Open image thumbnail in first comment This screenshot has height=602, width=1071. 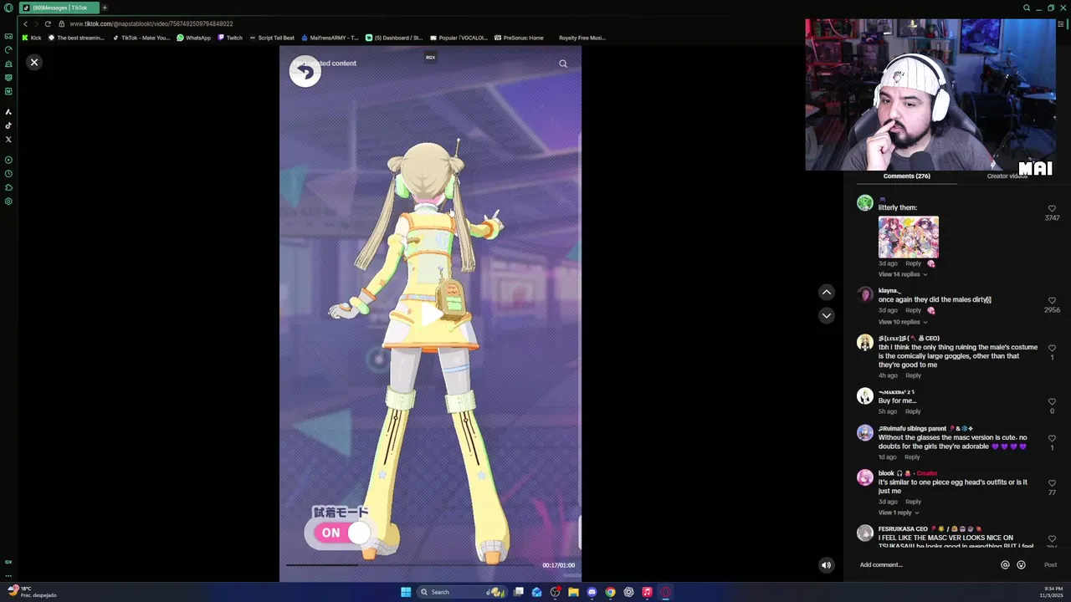[x=908, y=237]
